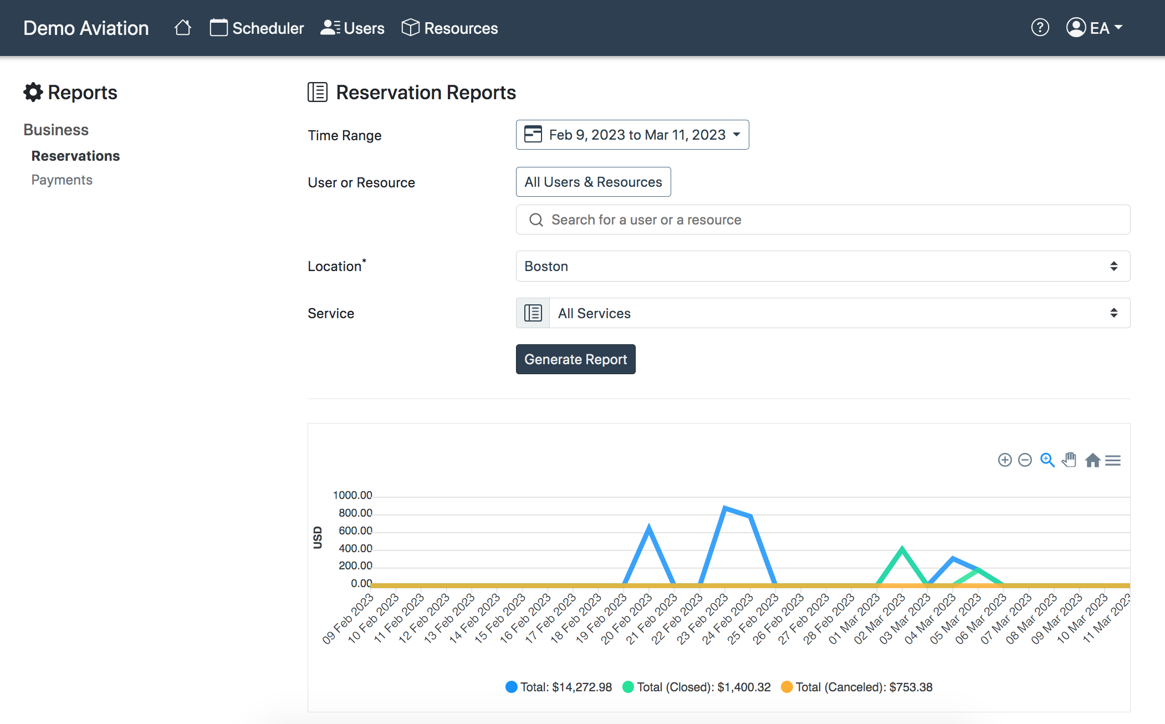The width and height of the screenshot is (1165, 724).
Task: Click the chart zoom out minus icon
Action: [1025, 460]
